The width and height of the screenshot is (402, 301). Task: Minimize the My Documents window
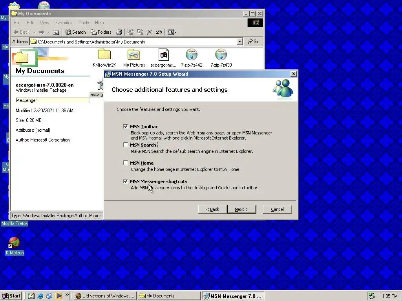pyautogui.click(x=246, y=14)
